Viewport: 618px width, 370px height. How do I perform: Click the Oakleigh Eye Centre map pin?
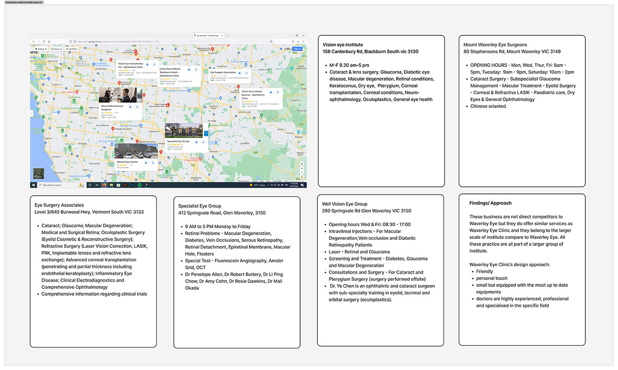[x=113, y=128]
